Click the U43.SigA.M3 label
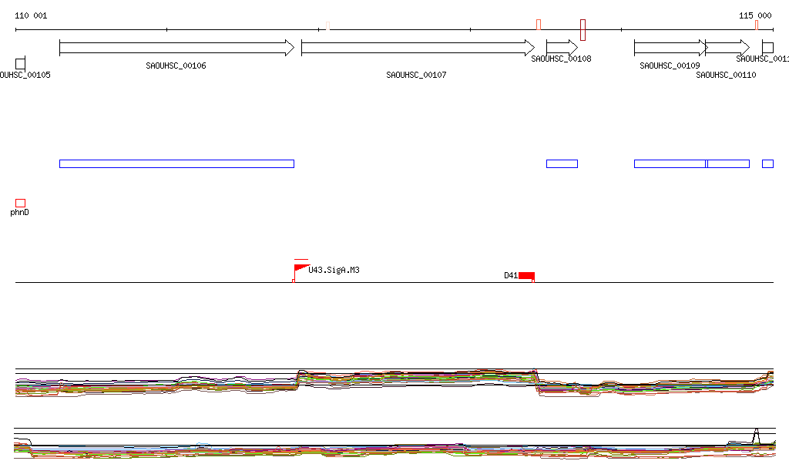 [x=334, y=271]
